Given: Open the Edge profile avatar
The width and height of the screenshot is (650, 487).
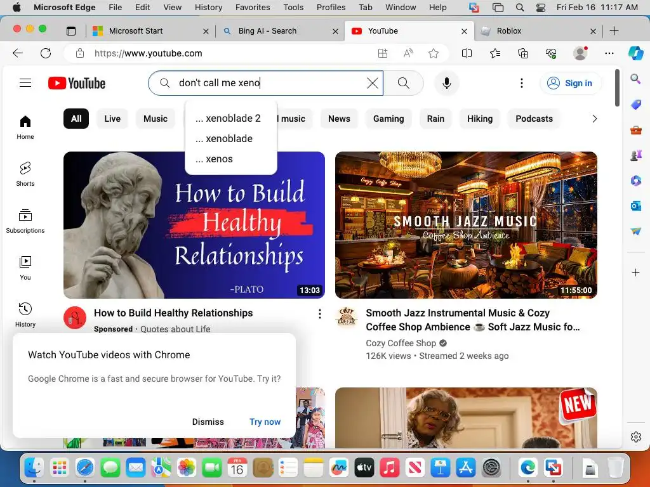Looking at the screenshot, I should (x=580, y=53).
